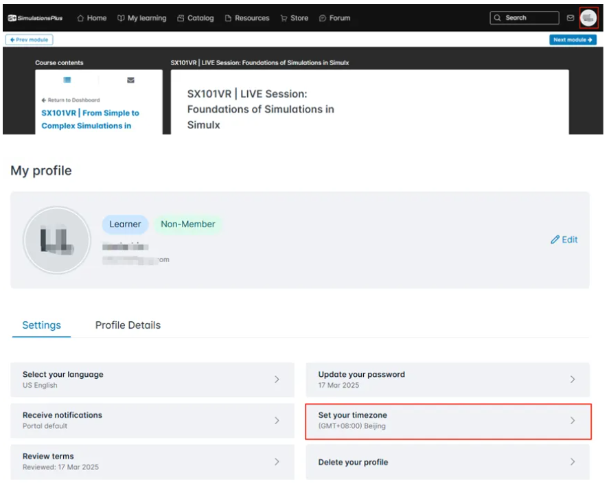The height and width of the screenshot is (488, 611).
Task: Advance with Next module button
Action: click(573, 40)
